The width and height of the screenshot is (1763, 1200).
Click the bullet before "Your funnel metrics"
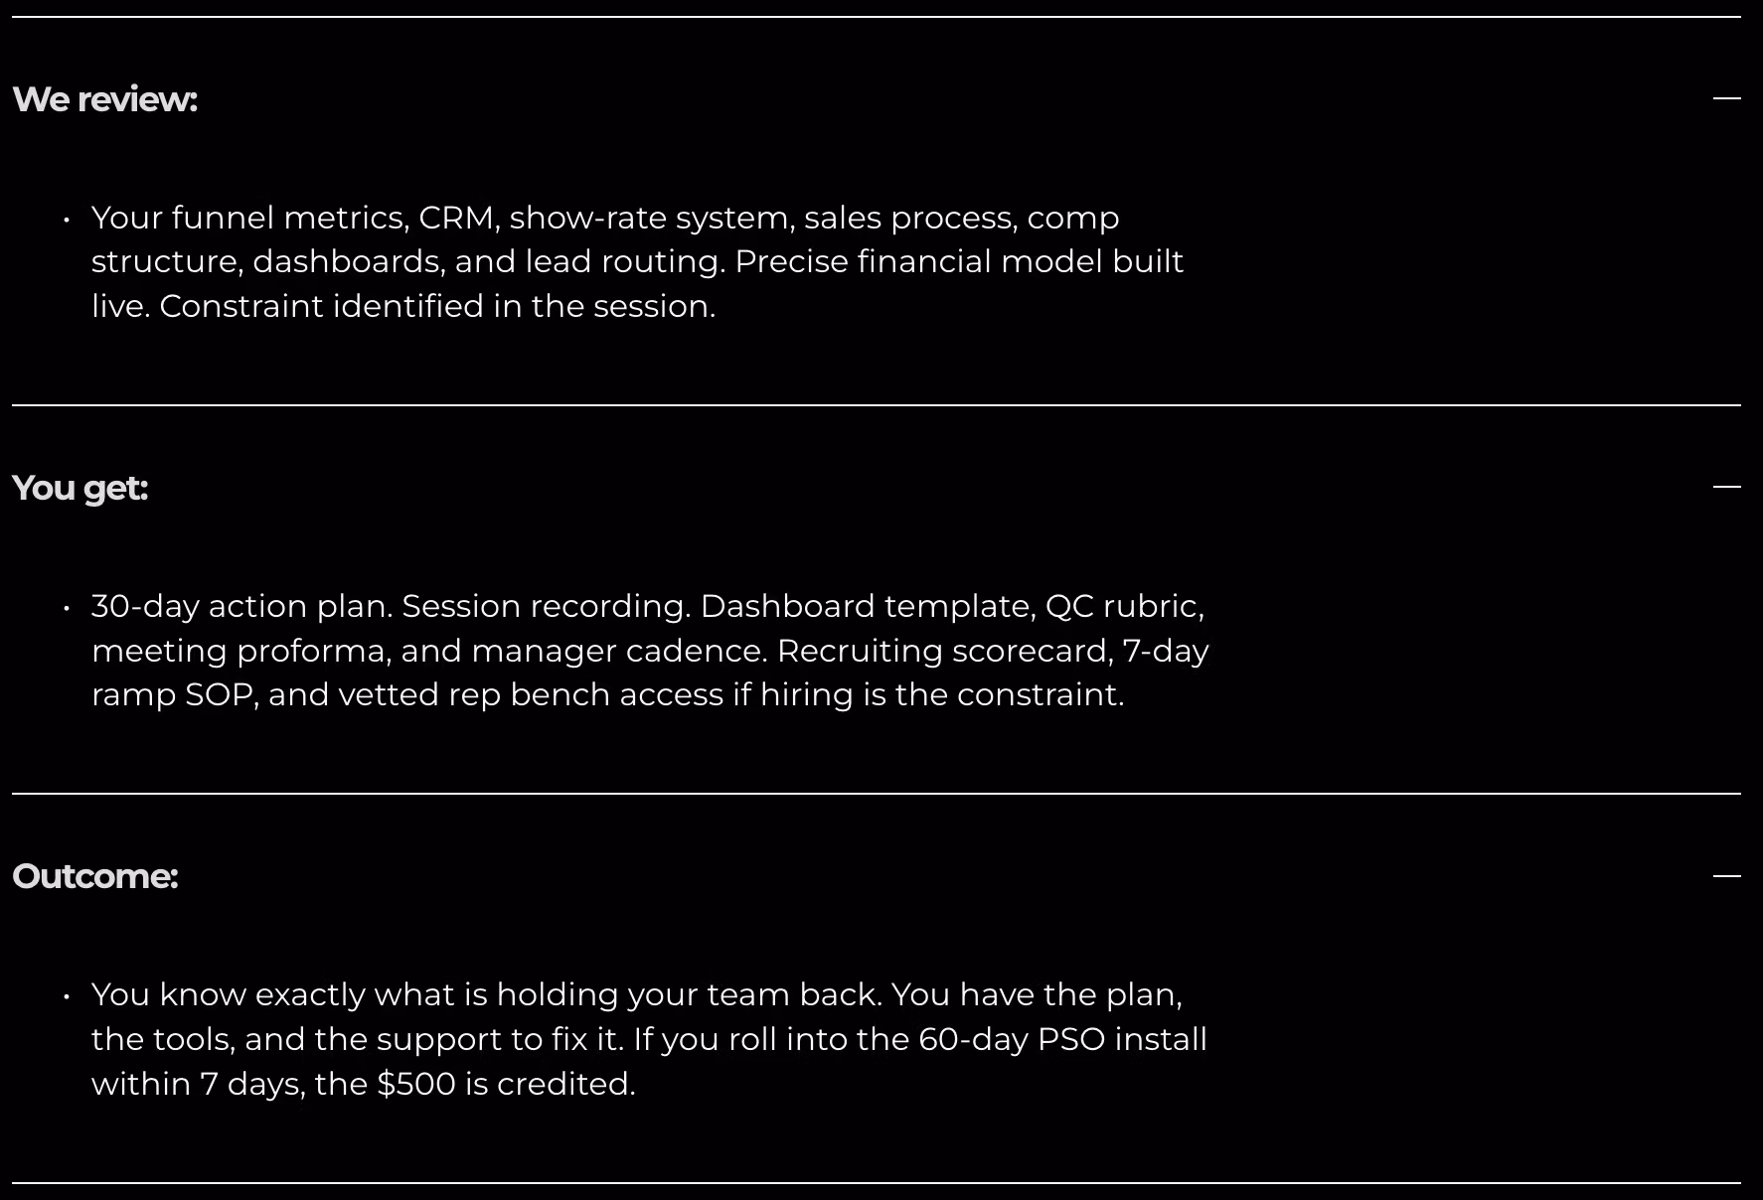pos(67,219)
